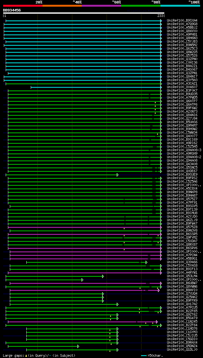Select hit label UniRef100_Q94A08-3
Screen dimensions: 203x358
tap(184, 150)
